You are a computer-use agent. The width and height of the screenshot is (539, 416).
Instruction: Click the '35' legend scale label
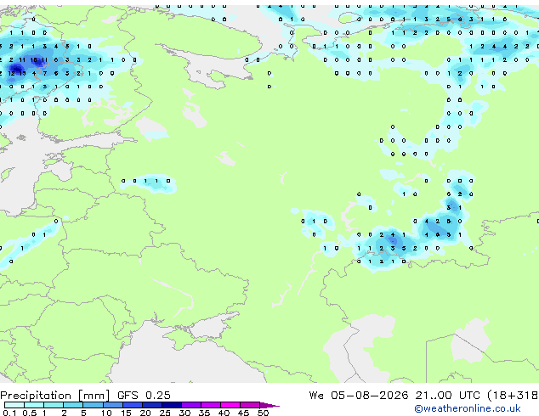click(x=204, y=413)
